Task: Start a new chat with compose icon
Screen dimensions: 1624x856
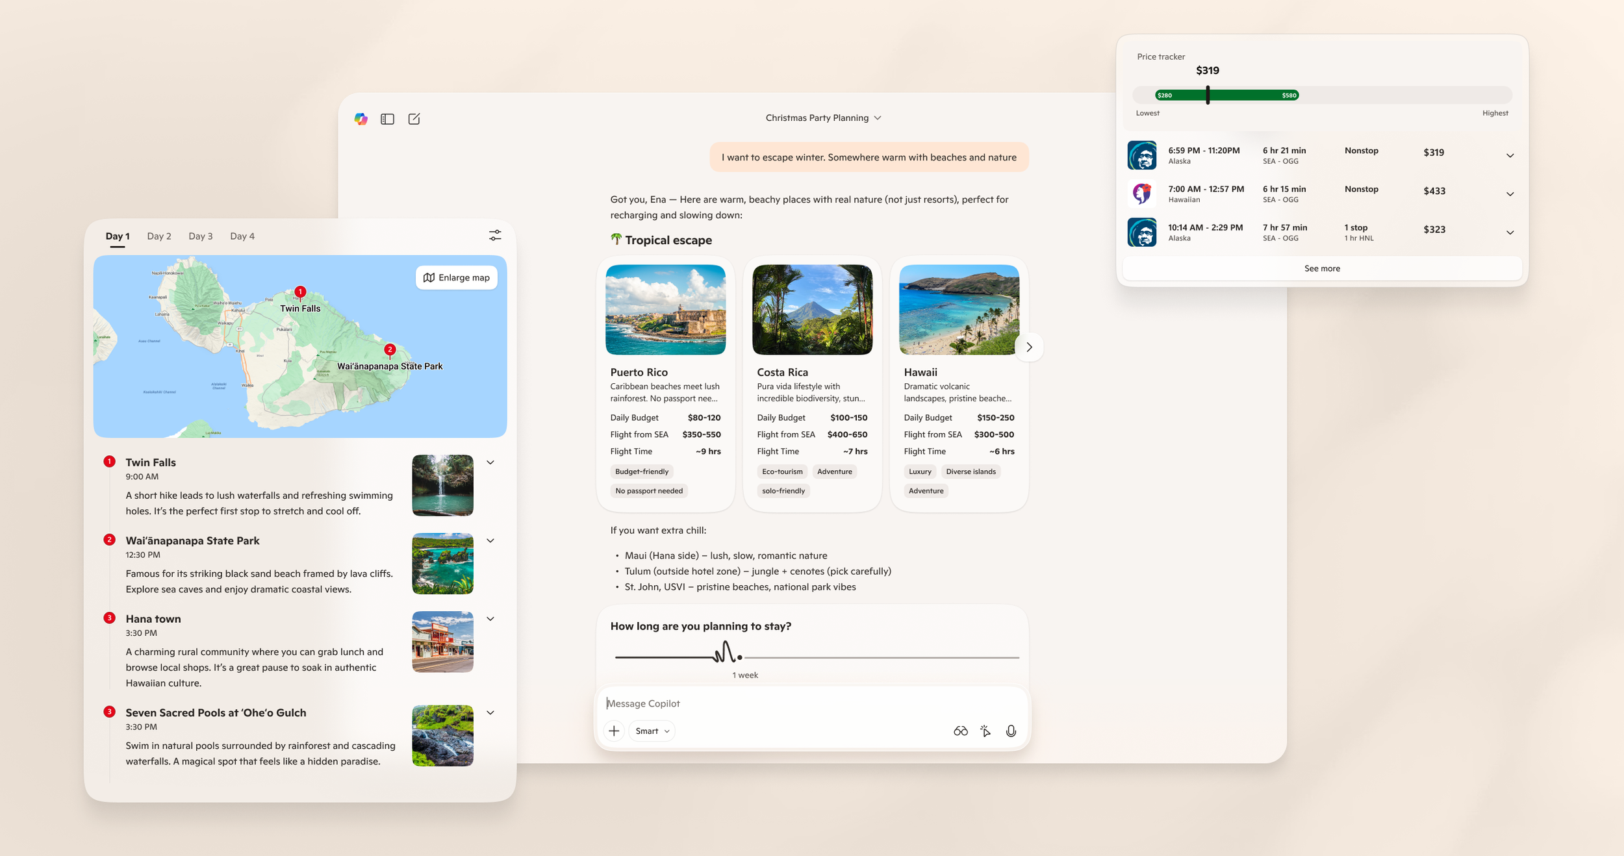Action: [414, 119]
